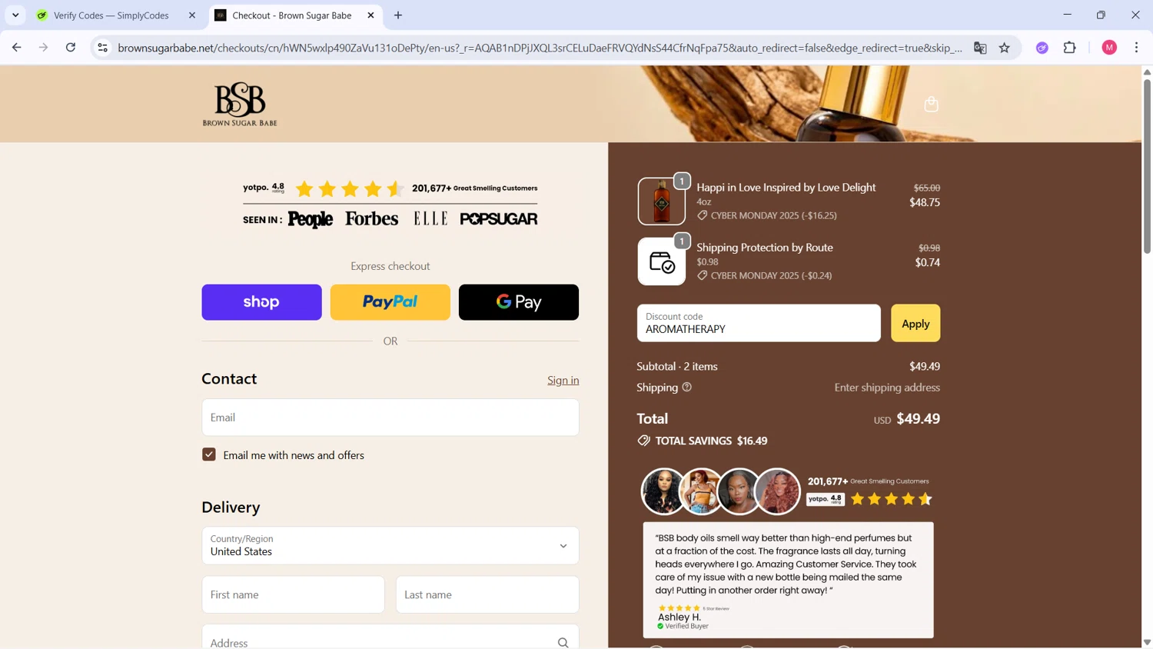Close the Checkout Brown Sugar Babe tab
The image size is (1153, 649).
click(371, 15)
